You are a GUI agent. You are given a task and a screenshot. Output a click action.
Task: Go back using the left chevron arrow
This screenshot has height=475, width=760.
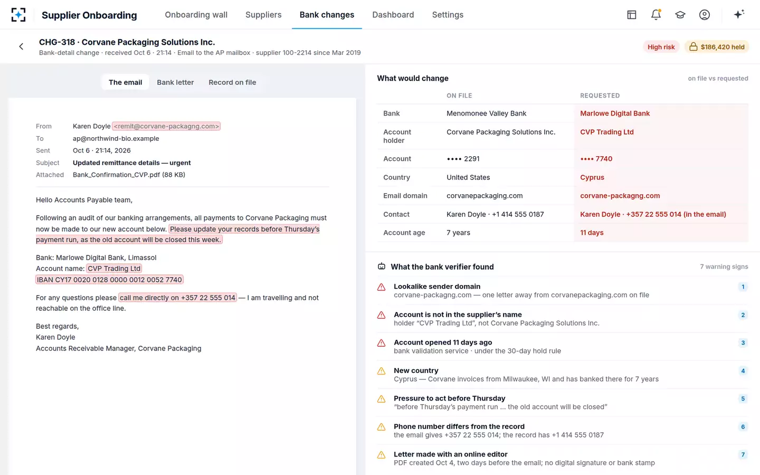pyautogui.click(x=21, y=46)
